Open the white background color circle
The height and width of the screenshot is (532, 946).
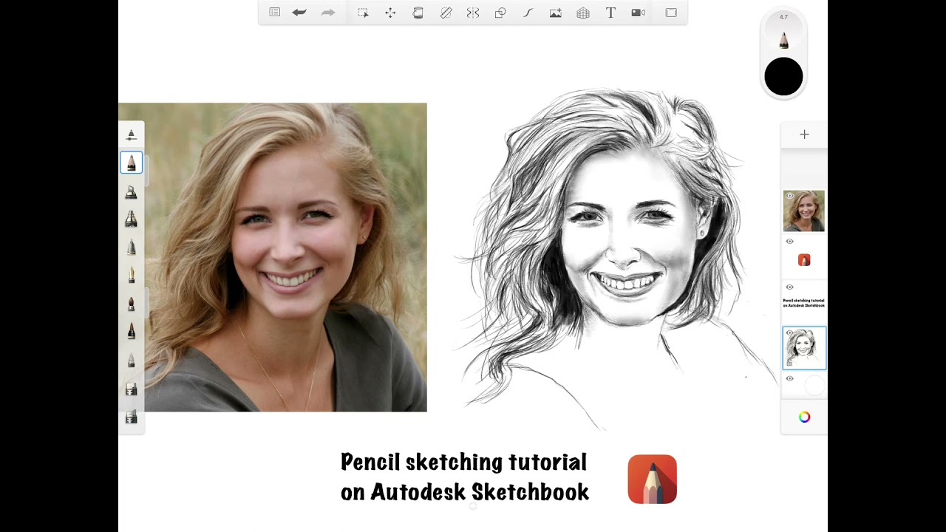[814, 386]
